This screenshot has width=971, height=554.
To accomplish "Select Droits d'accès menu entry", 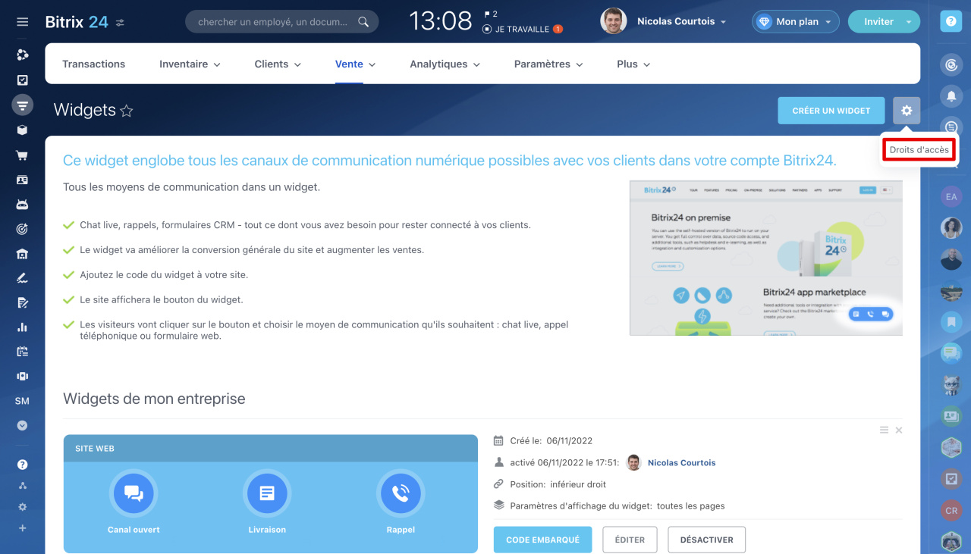I will pyautogui.click(x=919, y=150).
